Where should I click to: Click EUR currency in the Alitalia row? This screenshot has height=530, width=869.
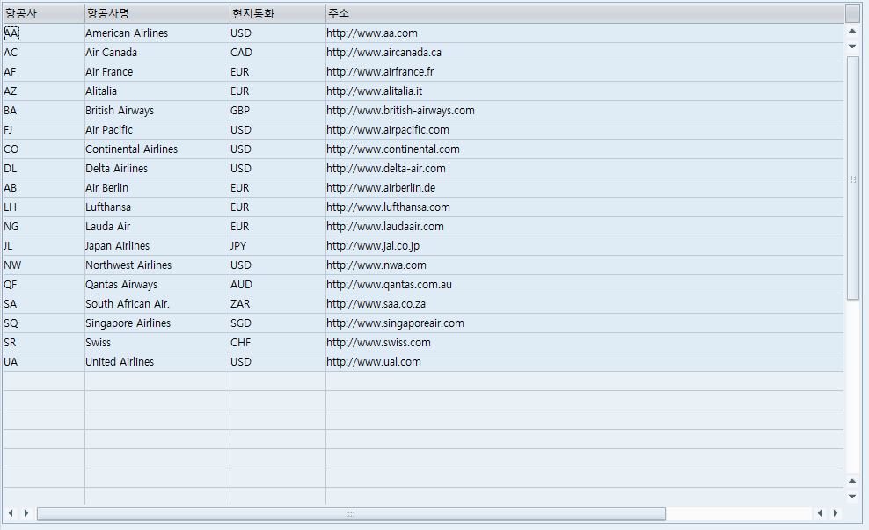coord(278,91)
